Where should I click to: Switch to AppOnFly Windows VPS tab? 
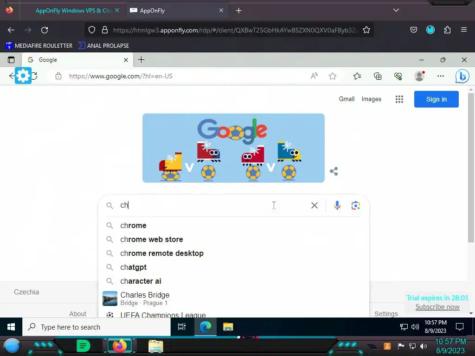tap(73, 11)
